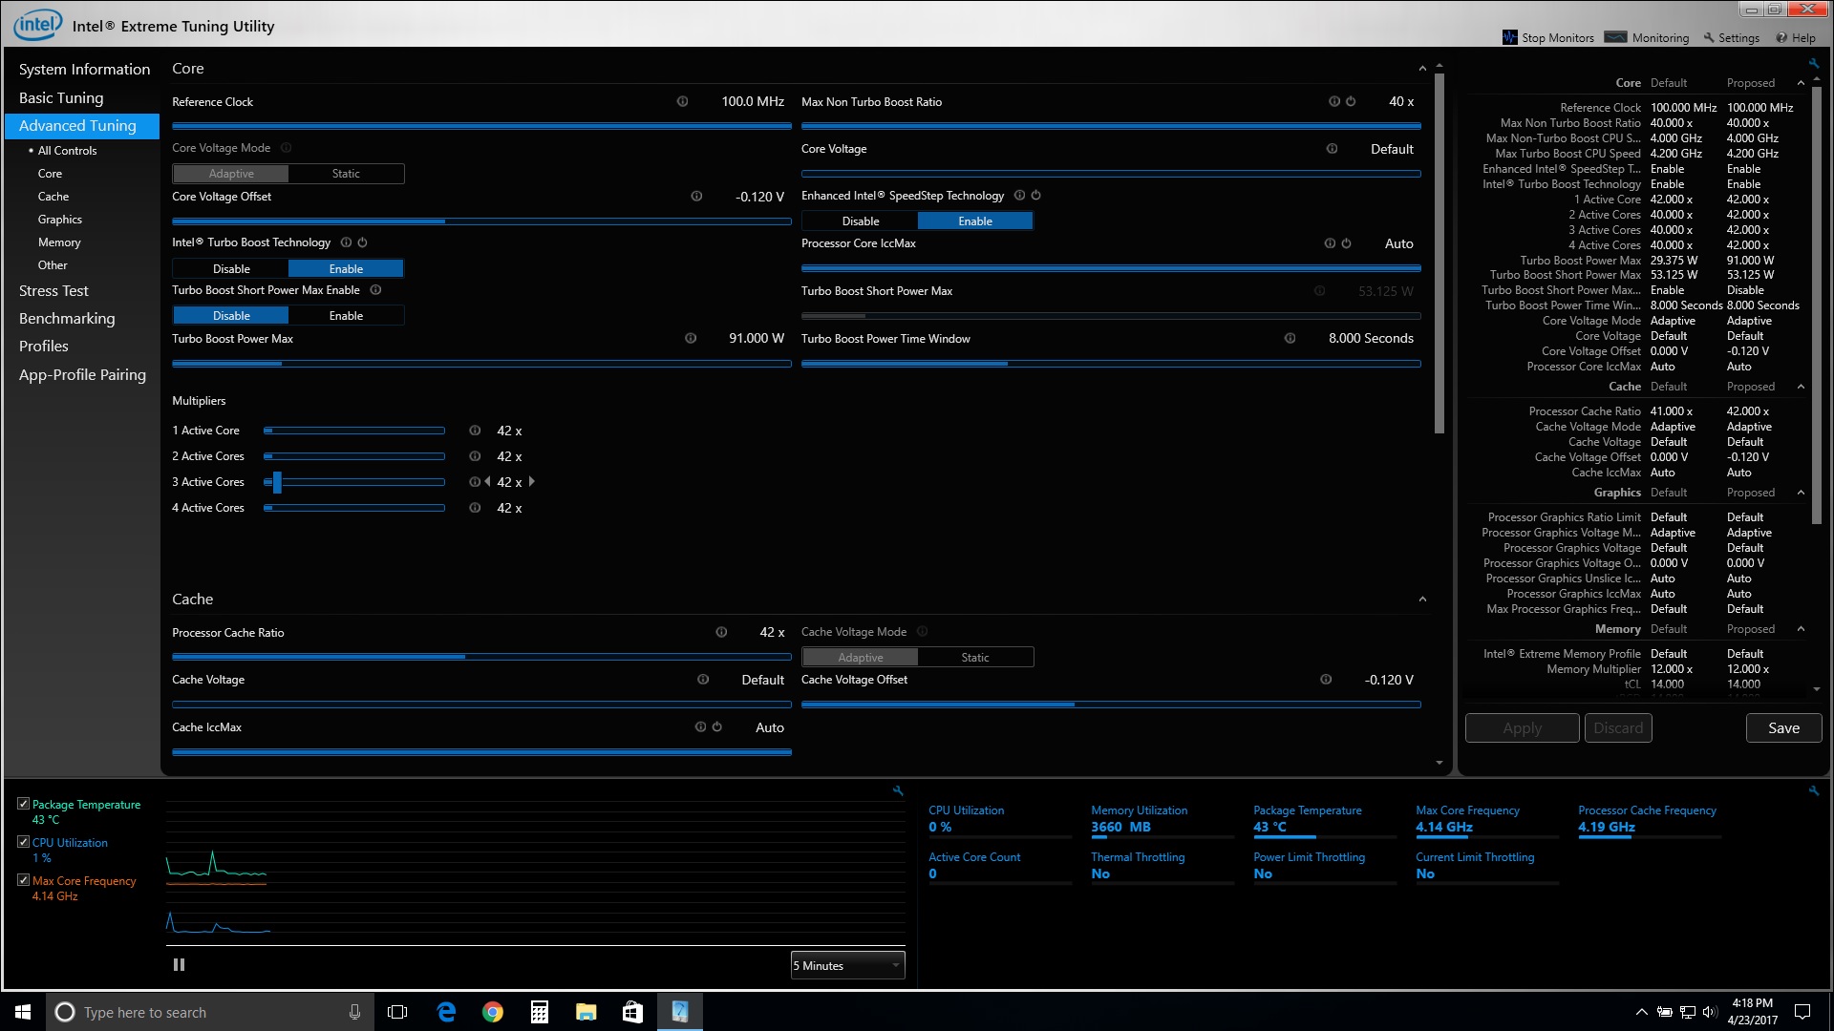Click the power reset icon beside Max Non Turbo Boost Ratio
The height and width of the screenshot is (1031, 1834).
tap(1351, 101)
